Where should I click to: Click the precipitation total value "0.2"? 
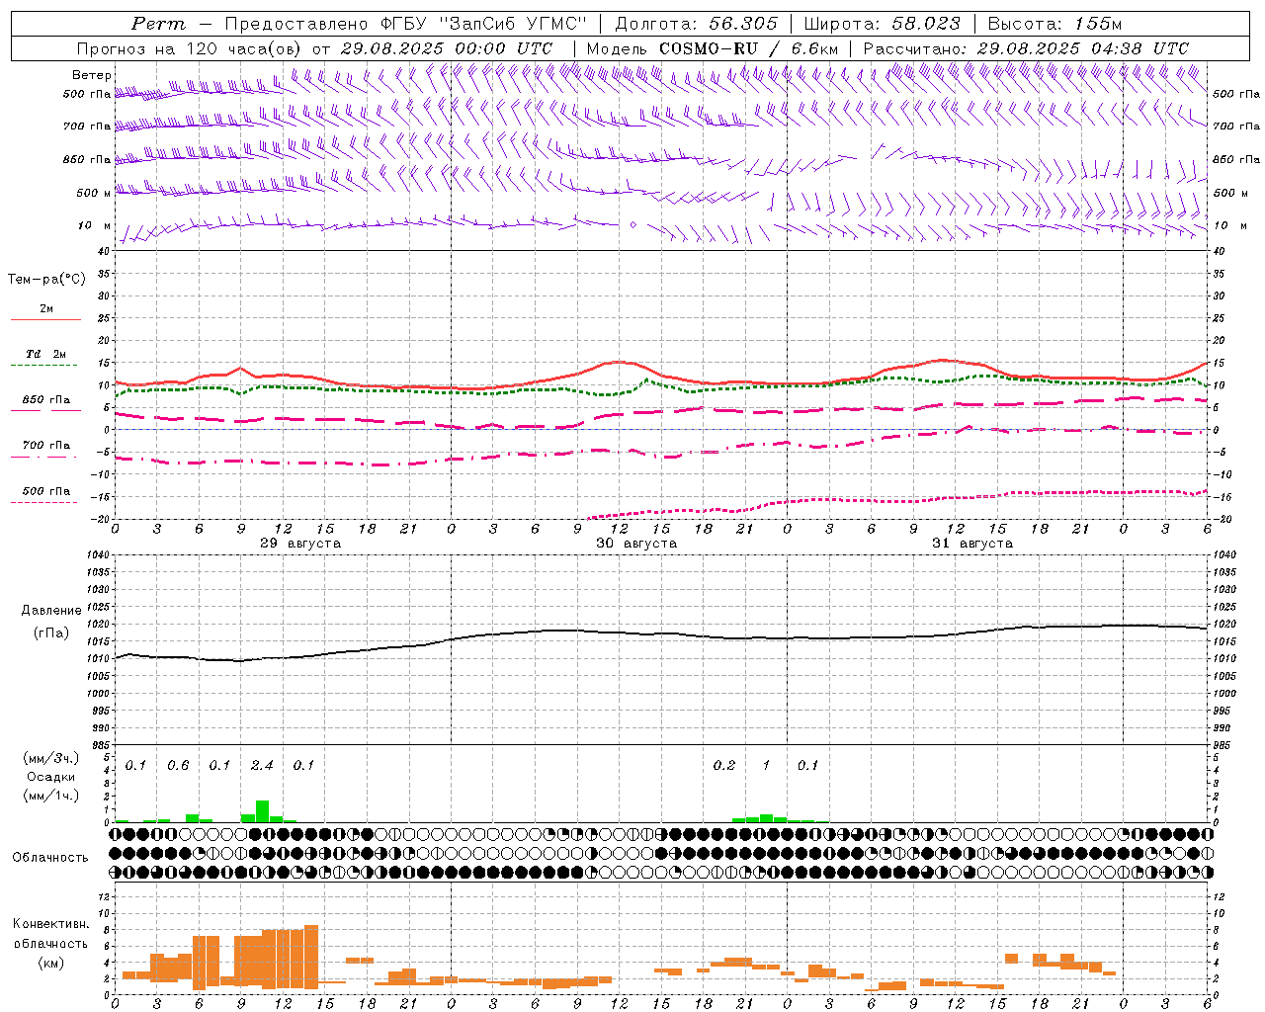(x=724, y=765)
